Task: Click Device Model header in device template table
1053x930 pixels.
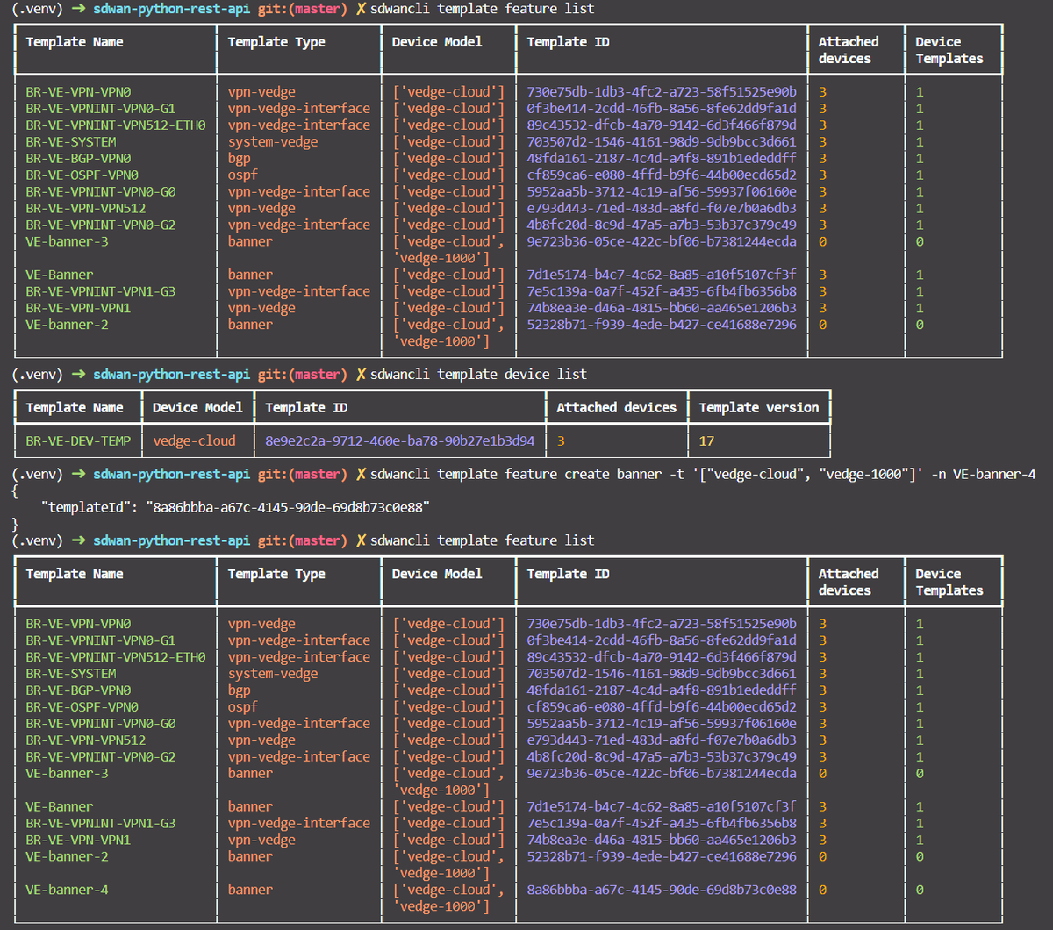Action: click(x=197, y=407)
